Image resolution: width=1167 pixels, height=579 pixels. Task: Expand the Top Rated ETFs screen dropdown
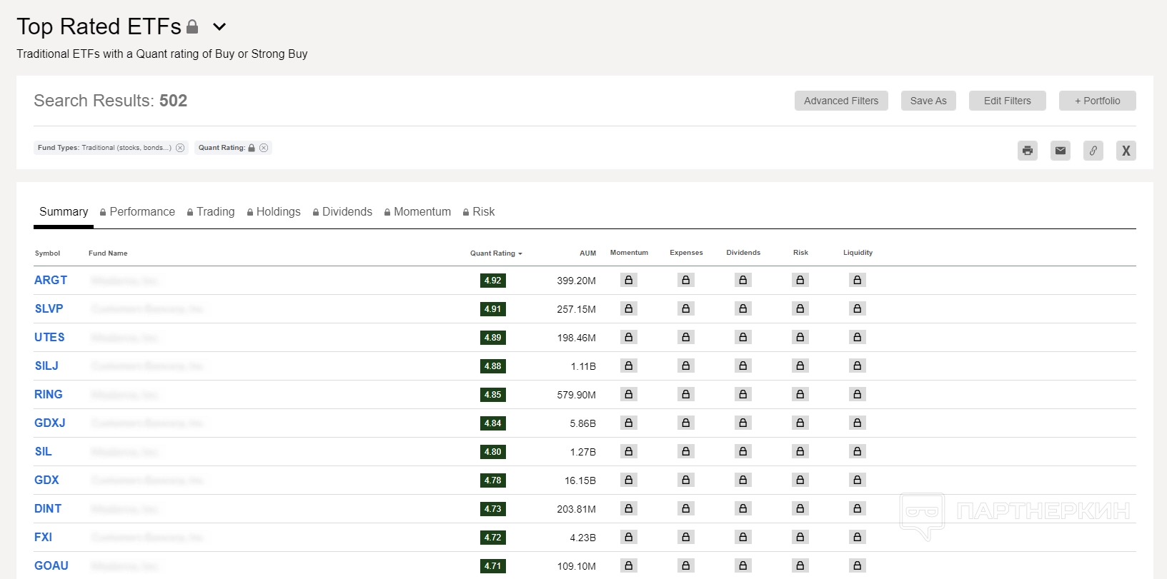click(x=219, y=27)
